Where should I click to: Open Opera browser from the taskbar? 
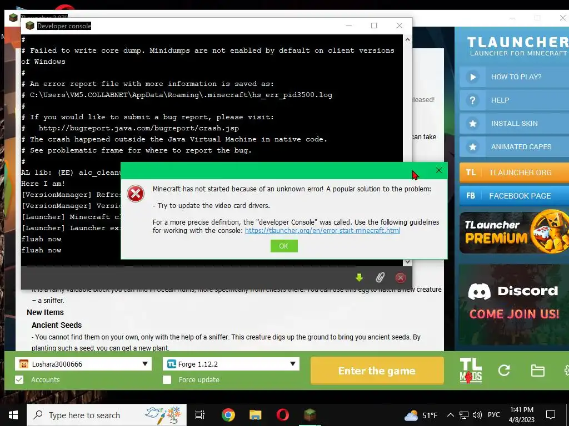pos(283,415)
